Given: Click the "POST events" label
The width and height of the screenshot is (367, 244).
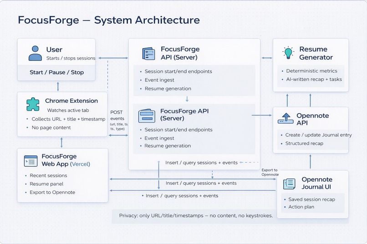Looking at the screenshot, I should point(117,115).
